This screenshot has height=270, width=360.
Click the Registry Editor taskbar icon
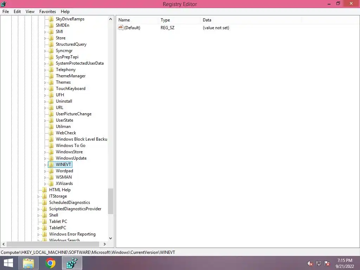[72, 263]
